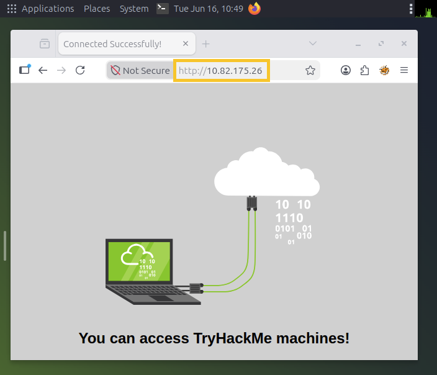This screenshot has height=375, width=437.
Task: Click the orange extension icon in toolbar
Action: [x=384, y=70]
